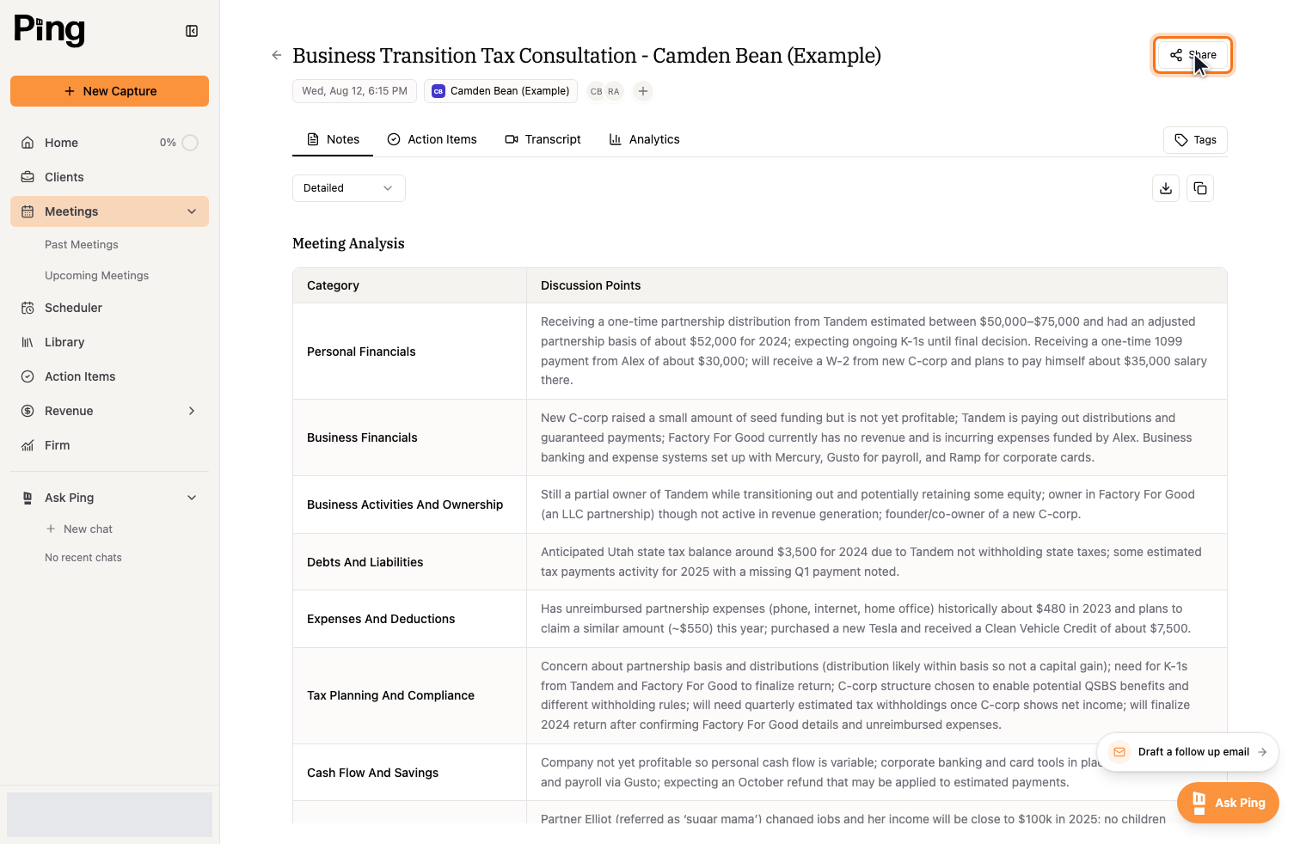This screenshot has width=1300, height=844.
Task: Open the Detailed notes style dropdown
Action: click(x=348, y=188)
